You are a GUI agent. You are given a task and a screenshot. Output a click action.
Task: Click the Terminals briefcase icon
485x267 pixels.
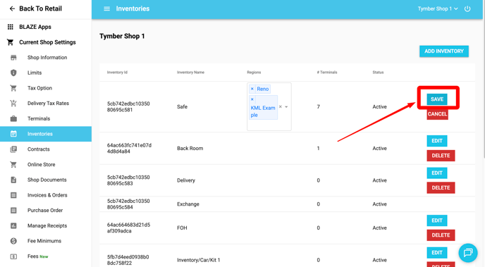click(x=13, y=118)
